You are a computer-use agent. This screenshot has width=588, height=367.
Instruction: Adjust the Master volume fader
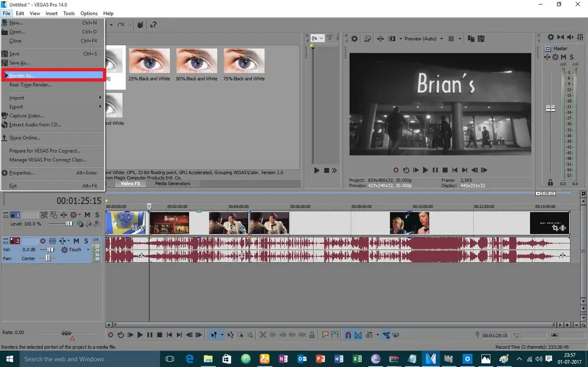(x=551, y=108)
